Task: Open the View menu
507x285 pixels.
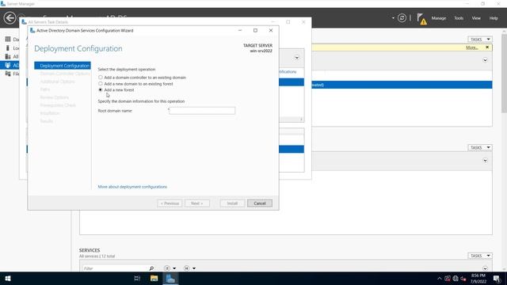Action: tap(476, 18)
